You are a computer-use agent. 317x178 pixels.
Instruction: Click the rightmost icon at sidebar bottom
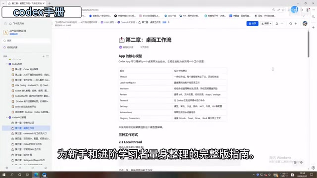[46, 168]
